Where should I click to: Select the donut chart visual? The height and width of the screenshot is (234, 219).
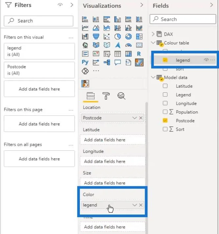coord(128,37)
